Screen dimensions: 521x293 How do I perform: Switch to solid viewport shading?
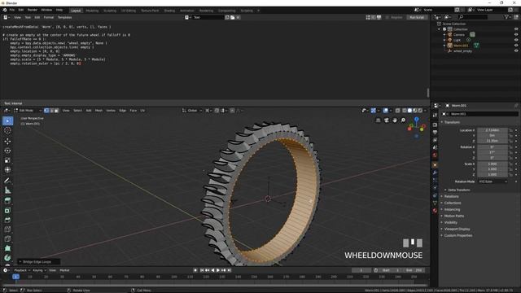pyautogui.click(x=409, y=111)
